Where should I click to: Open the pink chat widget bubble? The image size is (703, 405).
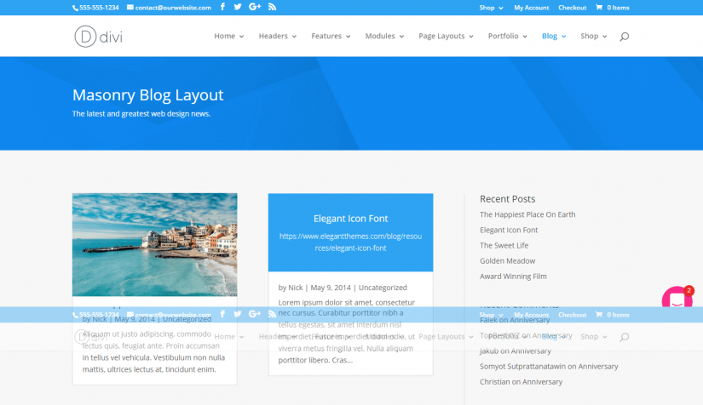(677, 297)
